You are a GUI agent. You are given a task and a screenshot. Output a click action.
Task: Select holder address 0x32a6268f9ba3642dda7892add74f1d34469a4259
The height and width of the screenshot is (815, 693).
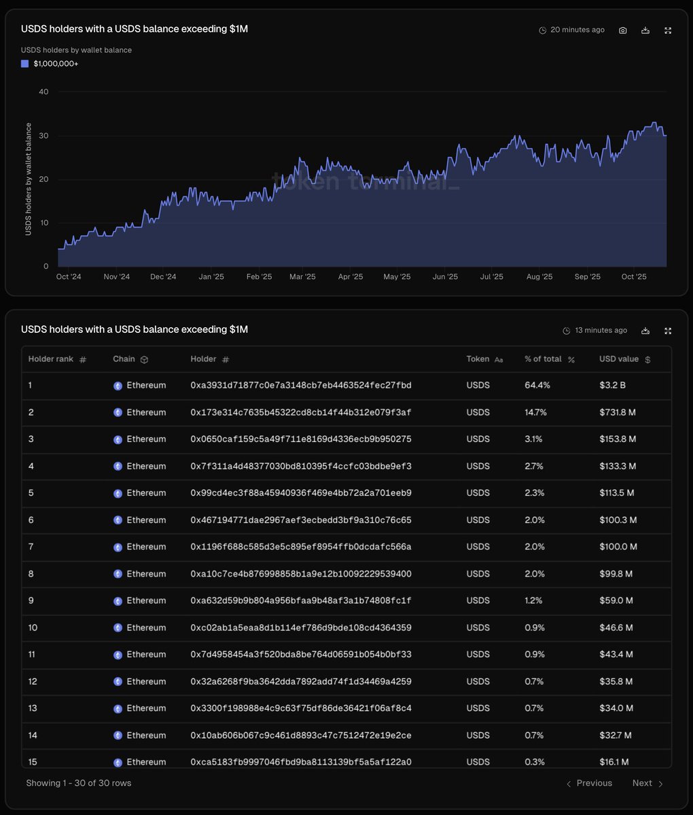[301, 681]
